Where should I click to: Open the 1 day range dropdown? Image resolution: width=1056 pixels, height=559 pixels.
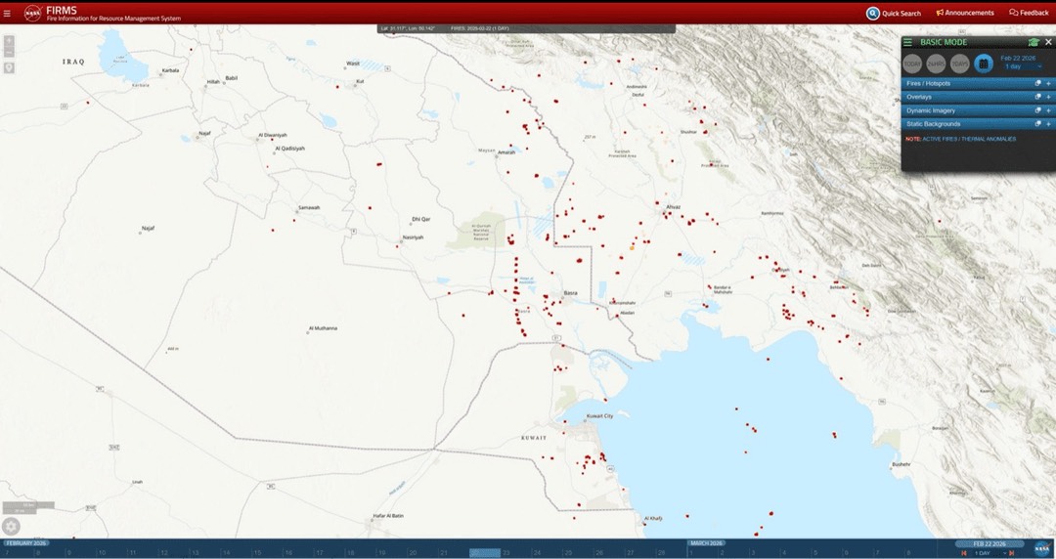[x=1021, y=66]
